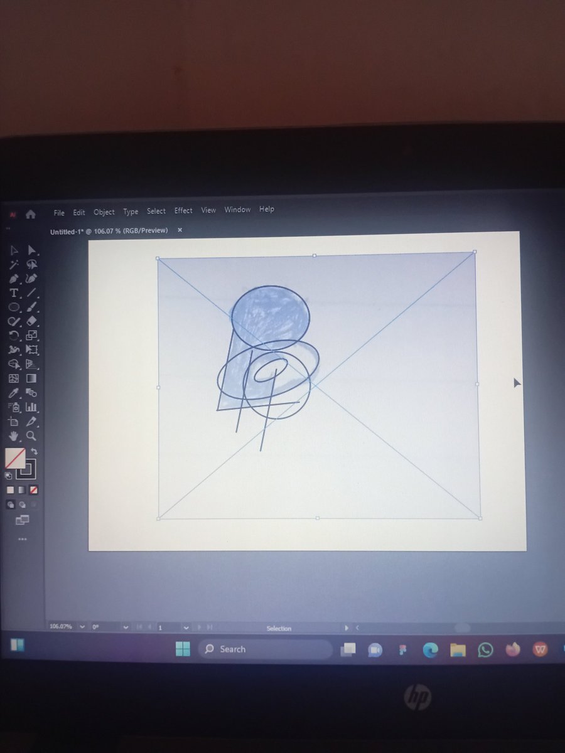Select the Zoom magnifier tool
Image resolution: width=565 pixels, height=753 pixels.
pyautogui.click(x=32, y=436)
